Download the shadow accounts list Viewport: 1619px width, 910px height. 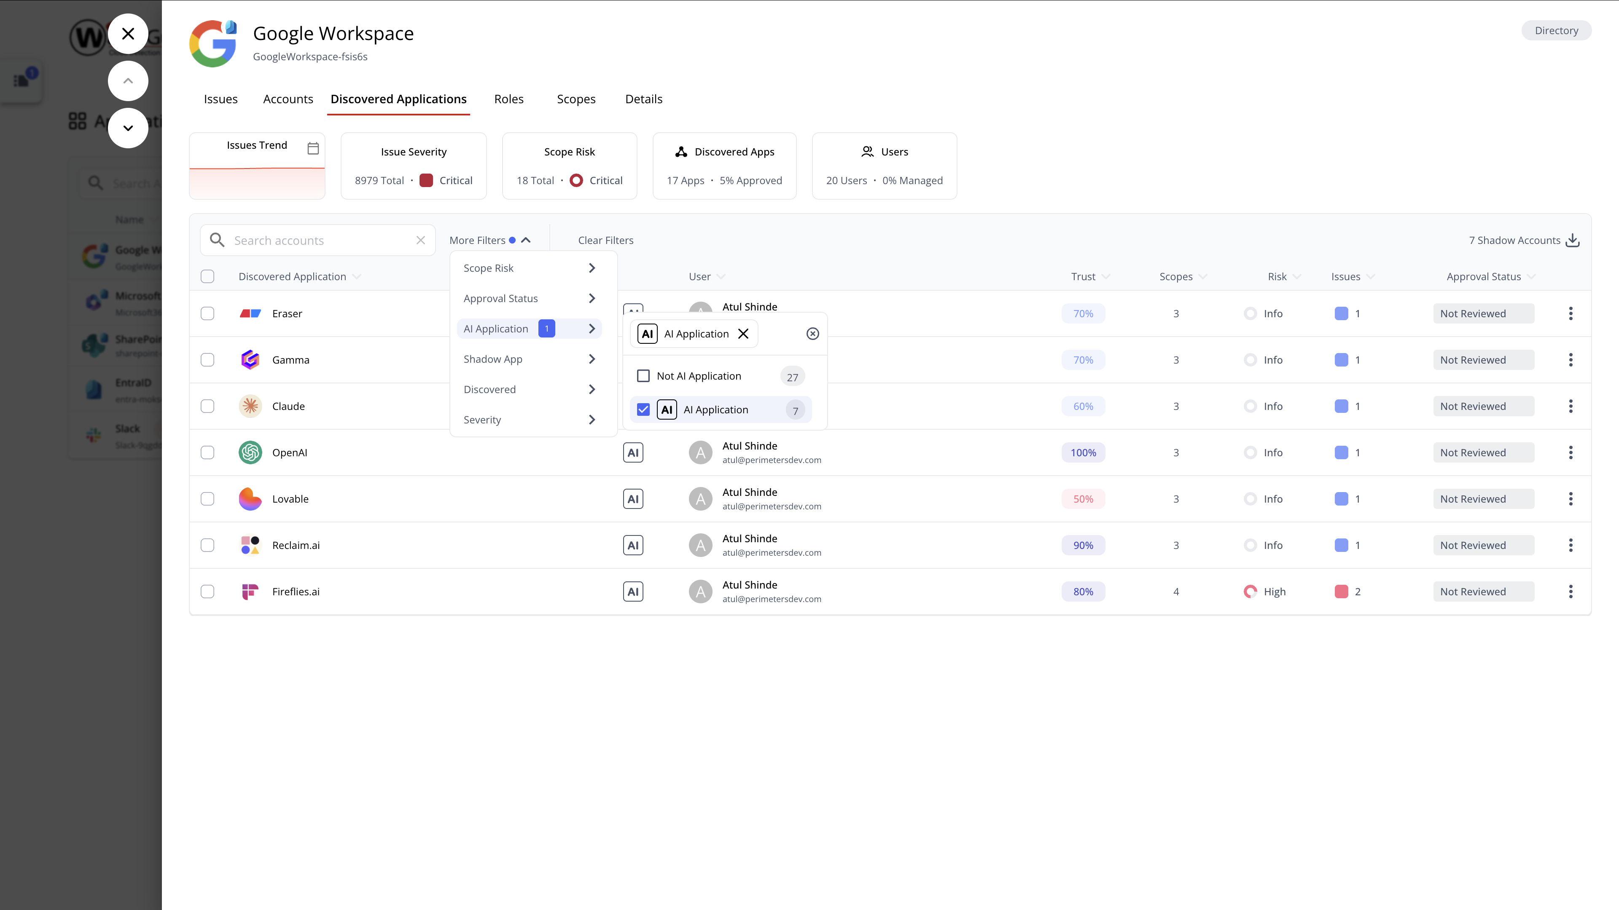coord(1573,241)
